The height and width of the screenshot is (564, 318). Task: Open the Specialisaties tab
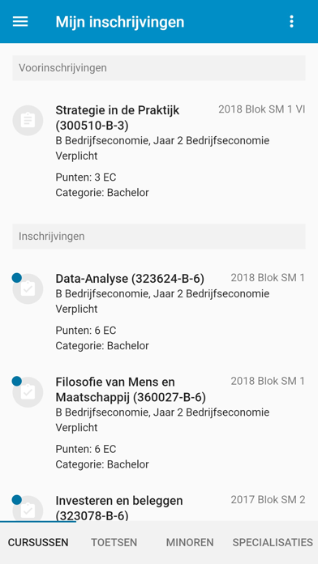click(273, 542)
